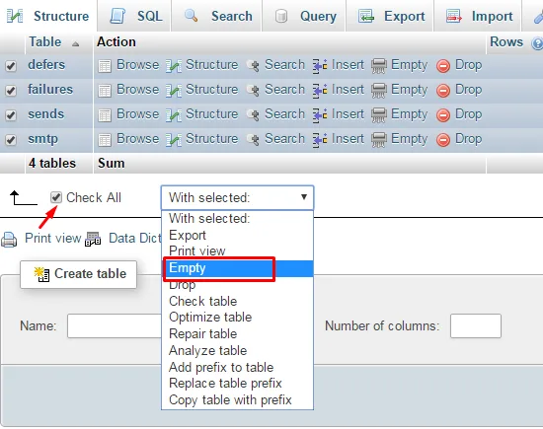The image size is (543, 429).
Task: Click the Create table button
Action: 79,274
